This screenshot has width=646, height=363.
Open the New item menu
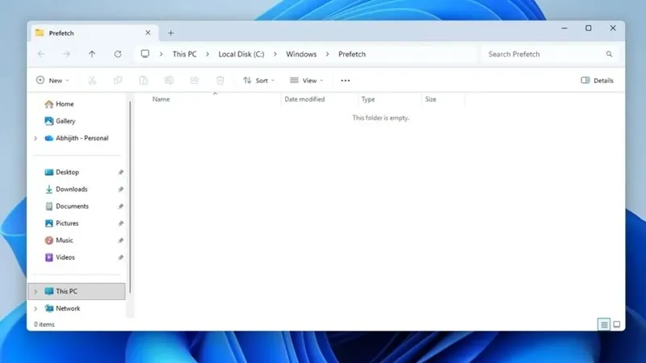click(52, 80)
